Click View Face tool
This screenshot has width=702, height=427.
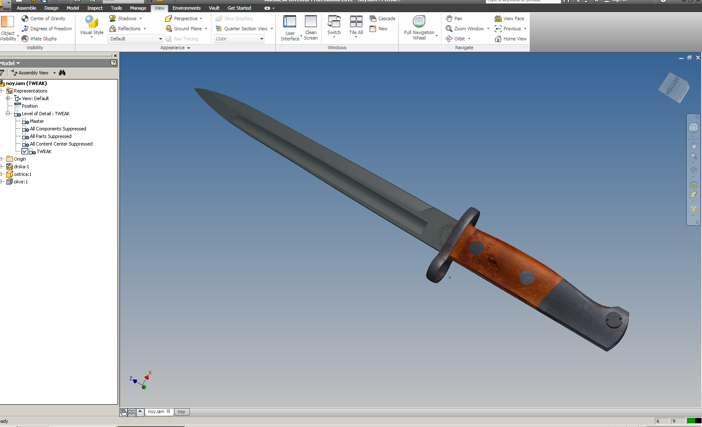click(x=510, y=19)
